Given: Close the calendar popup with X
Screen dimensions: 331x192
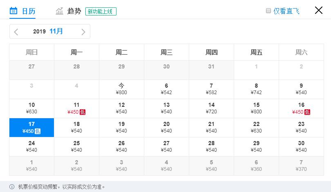Looking at the screenshot, I should 319,10.
